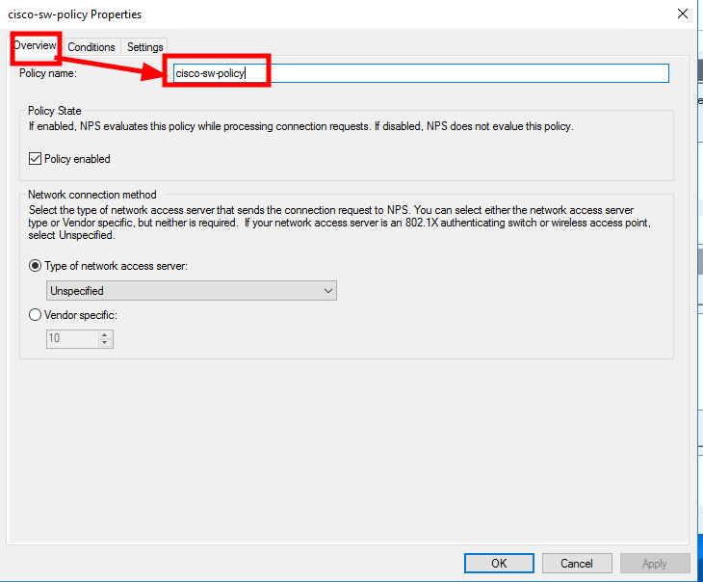Decrease the Vendor specific value with down arrow
Screen dimensions: 703x582
tap(104, 343)
